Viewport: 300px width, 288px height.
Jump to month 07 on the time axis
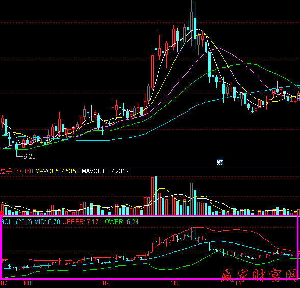(4, 283)
